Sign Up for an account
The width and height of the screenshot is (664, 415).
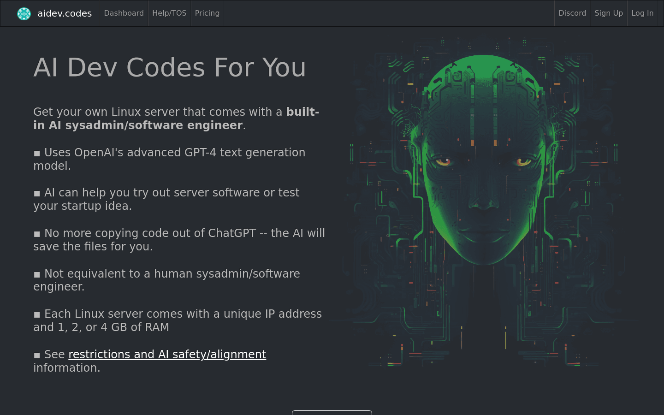(x=608, y=13)
